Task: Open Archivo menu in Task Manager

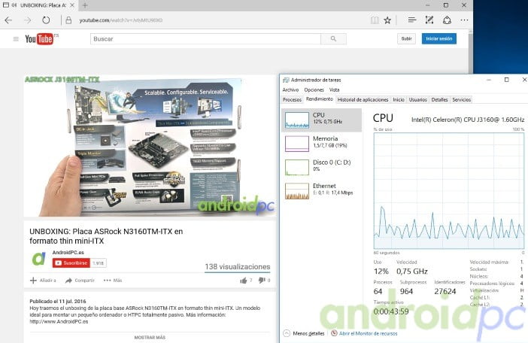Action: click(x=290, y=90)
